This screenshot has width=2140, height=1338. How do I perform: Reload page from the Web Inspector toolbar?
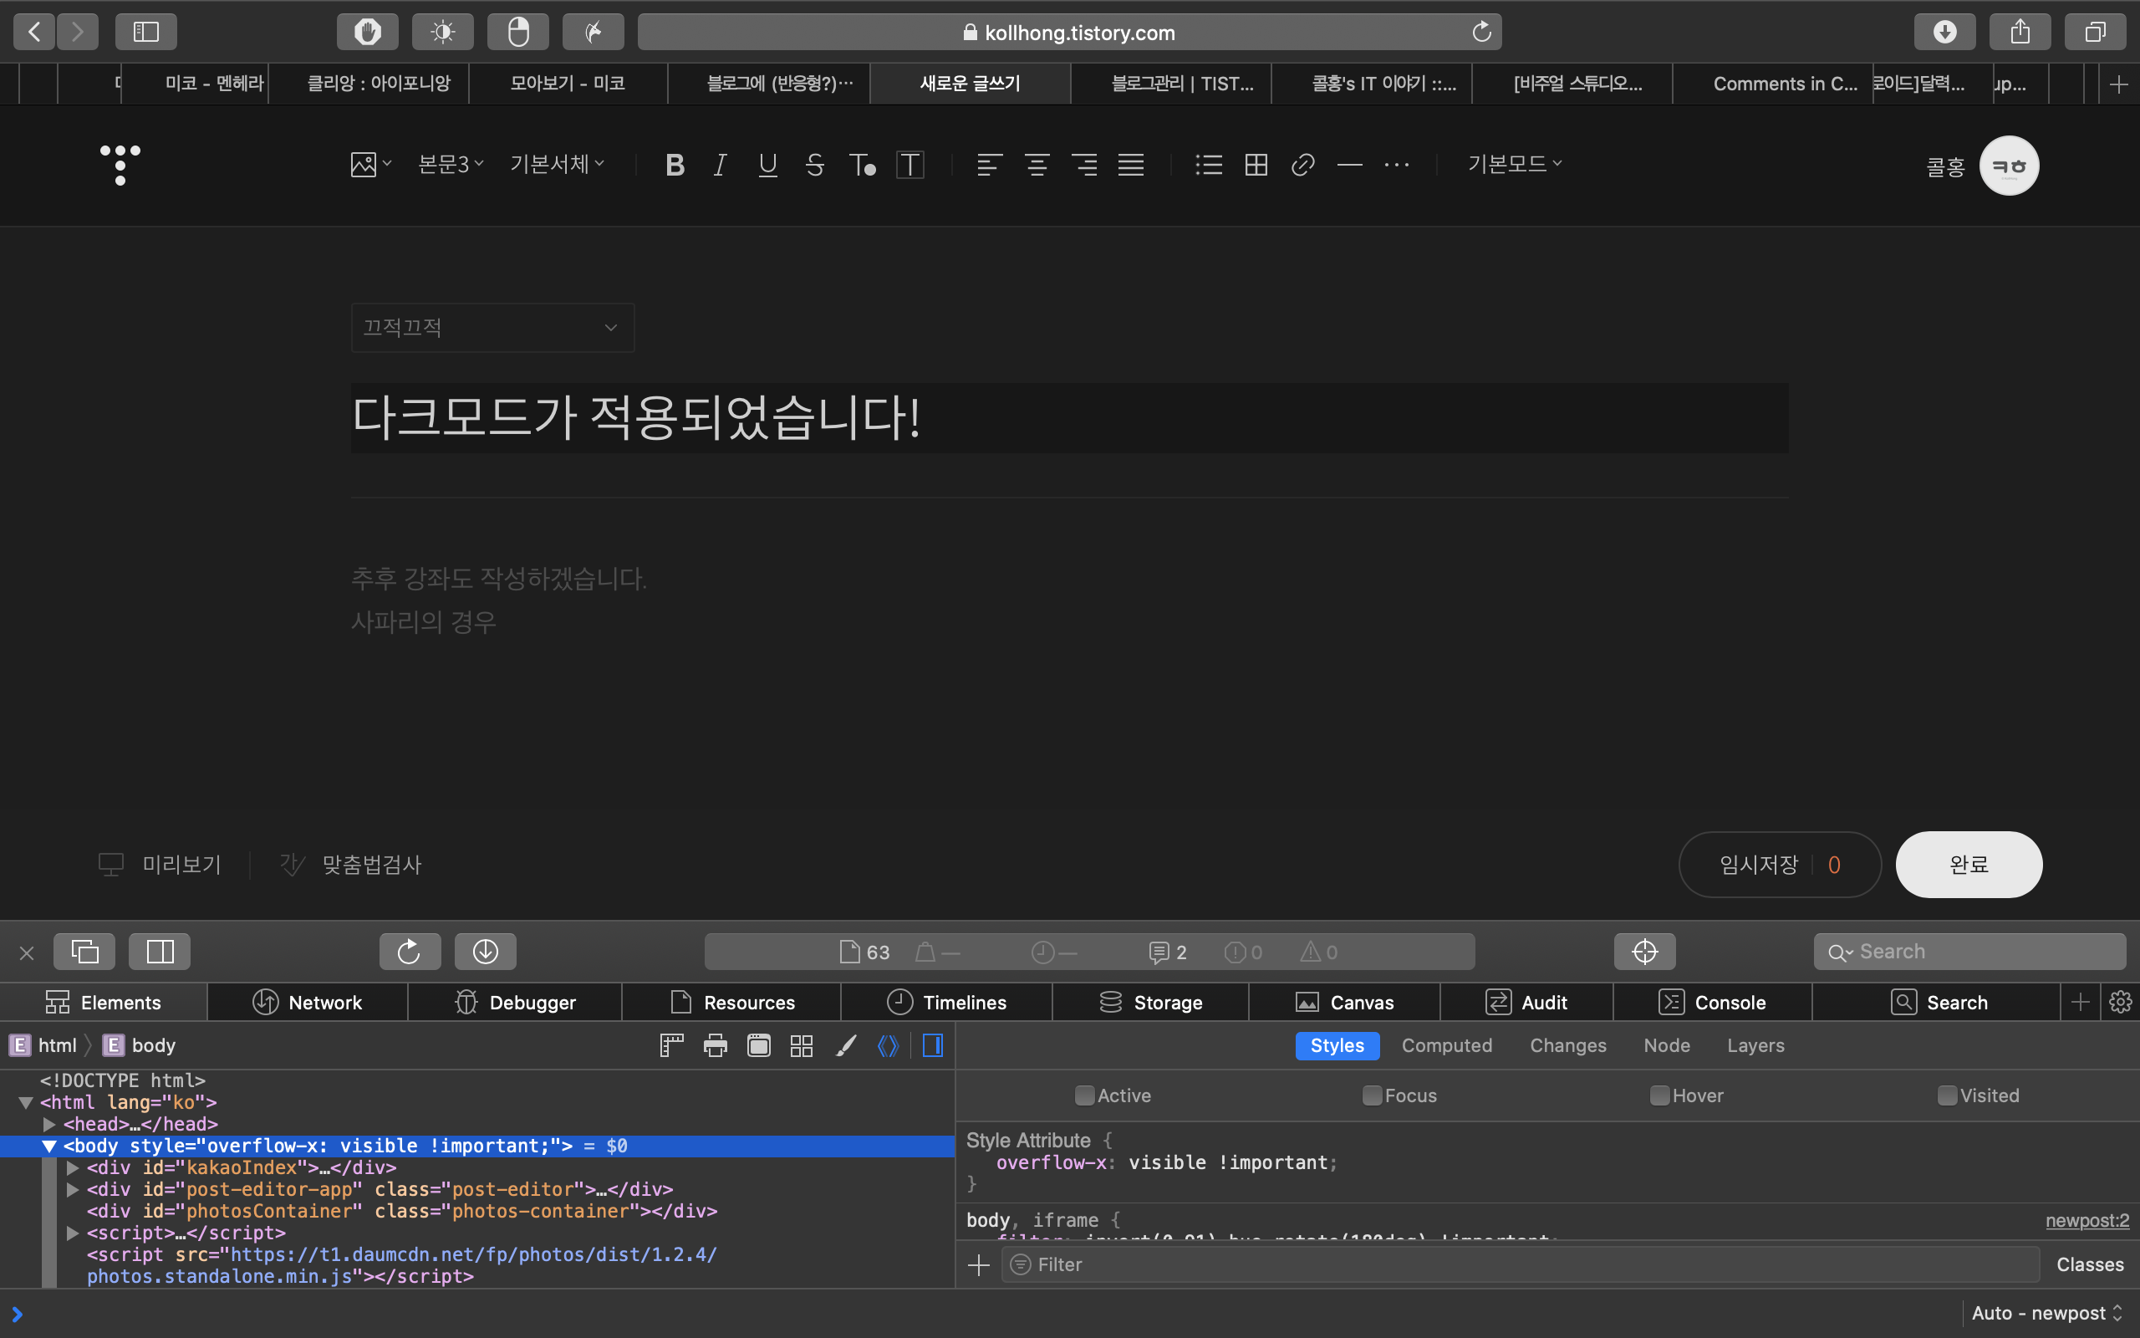click(409, 952)
